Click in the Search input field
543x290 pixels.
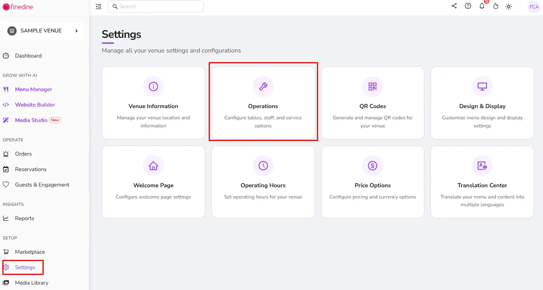(x=156, y=7)
